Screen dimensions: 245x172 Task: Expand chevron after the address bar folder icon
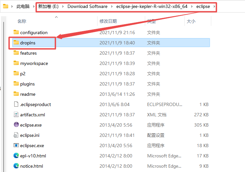point(12,7)
